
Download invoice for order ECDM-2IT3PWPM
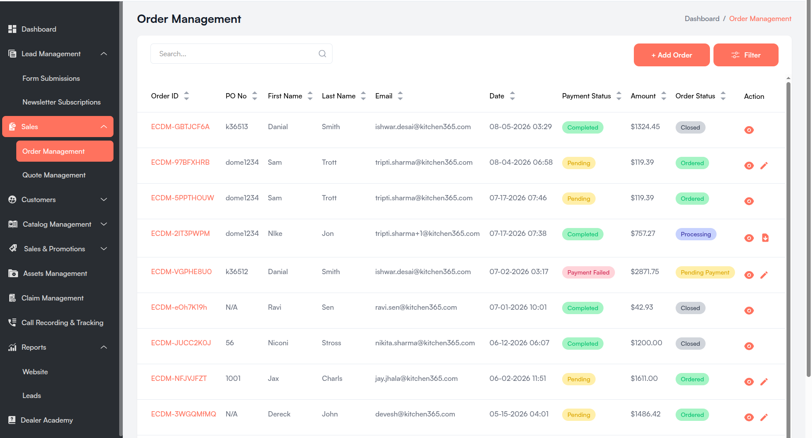765,238
